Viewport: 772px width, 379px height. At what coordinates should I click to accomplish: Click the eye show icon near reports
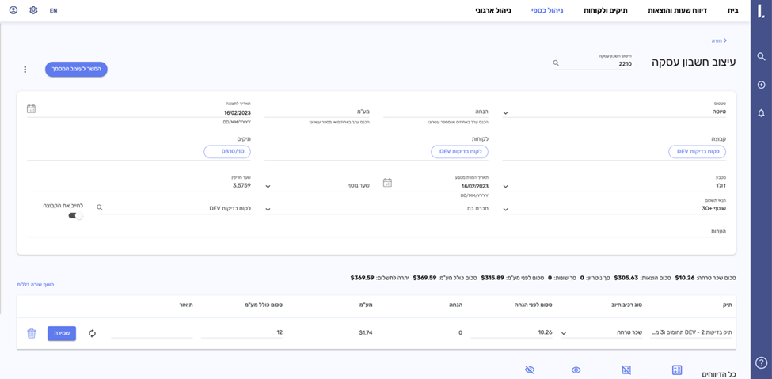click(576, 370)
